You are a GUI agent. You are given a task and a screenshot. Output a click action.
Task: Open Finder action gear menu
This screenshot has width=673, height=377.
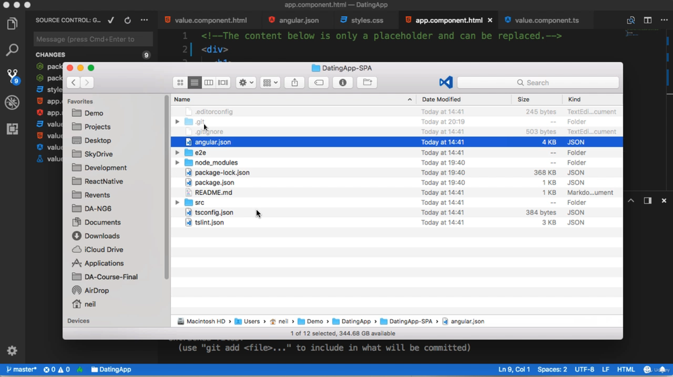click(246, 82)
